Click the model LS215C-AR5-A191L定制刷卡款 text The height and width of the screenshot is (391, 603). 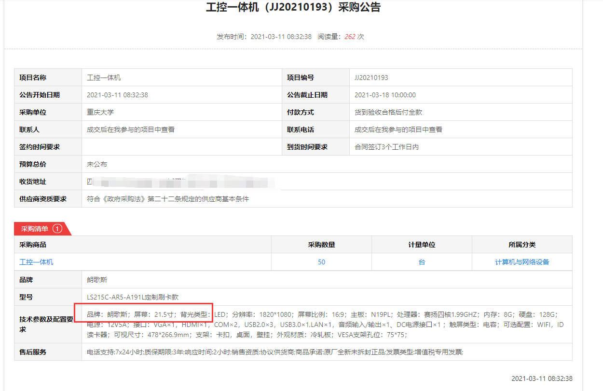(x=133, y=297)
